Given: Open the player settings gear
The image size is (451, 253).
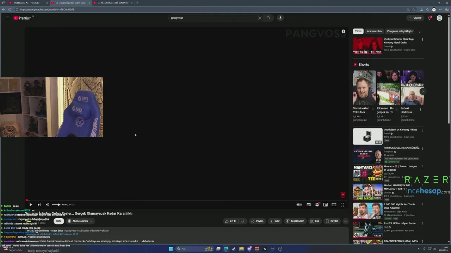Looking at the screenshot, I should [x=317, y=205].
